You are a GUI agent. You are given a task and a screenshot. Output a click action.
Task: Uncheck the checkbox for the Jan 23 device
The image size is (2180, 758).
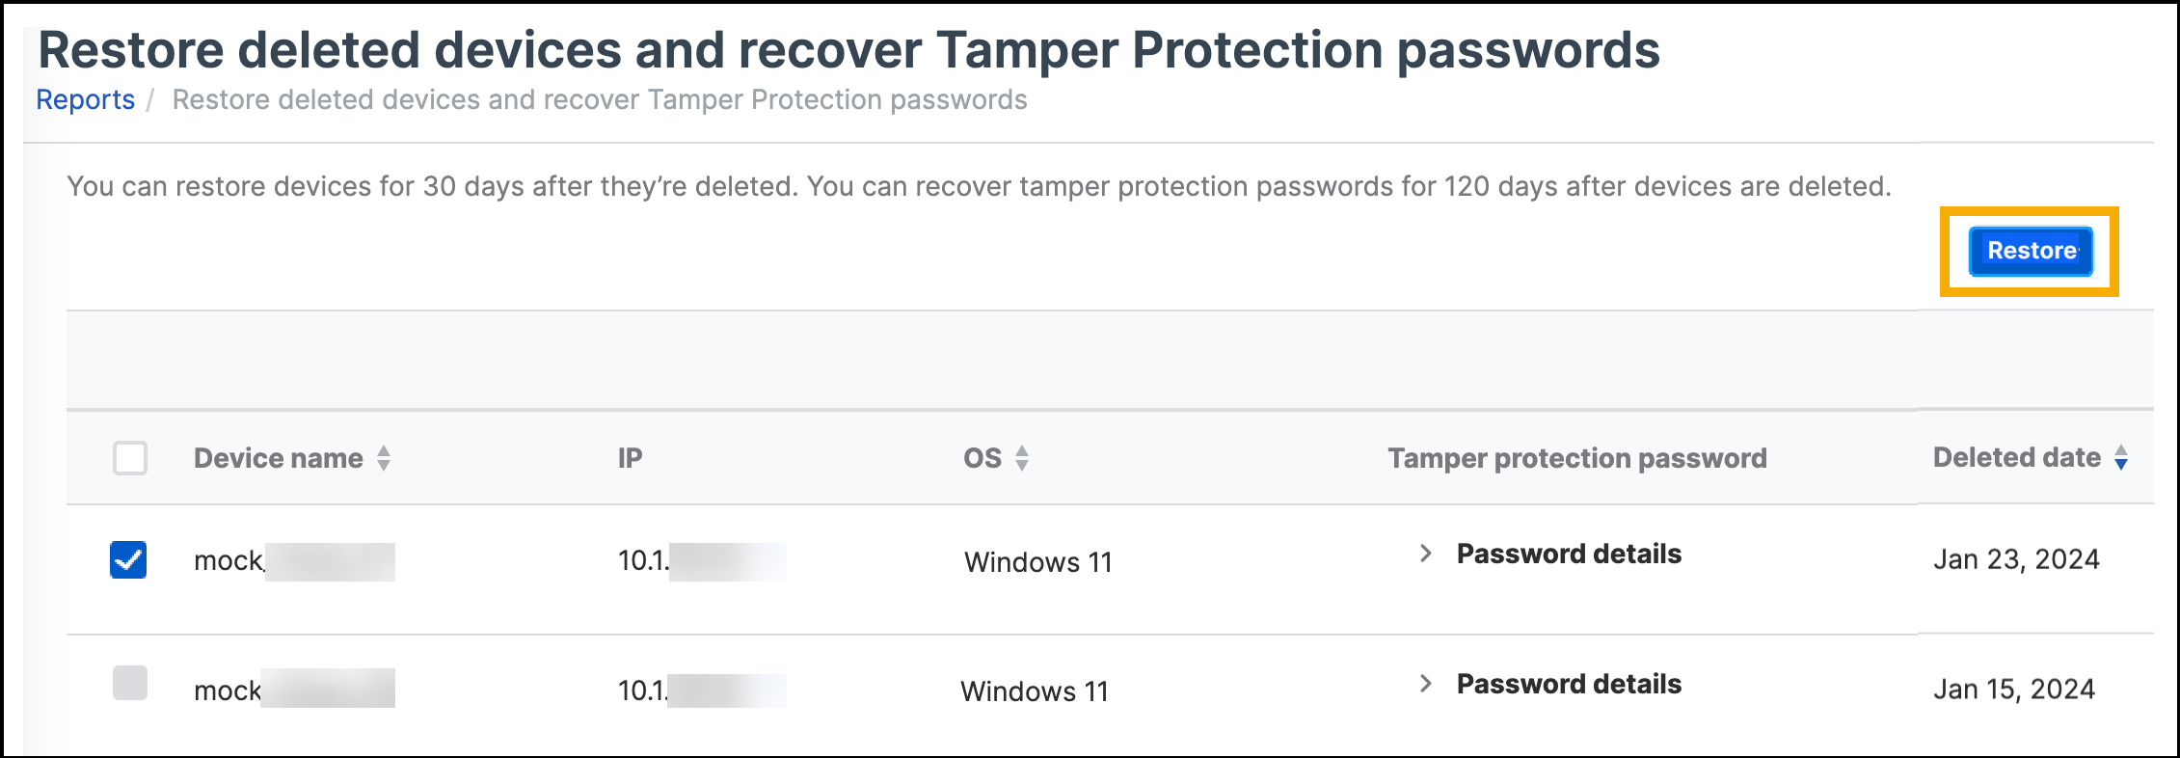click(x=128, y=559)
